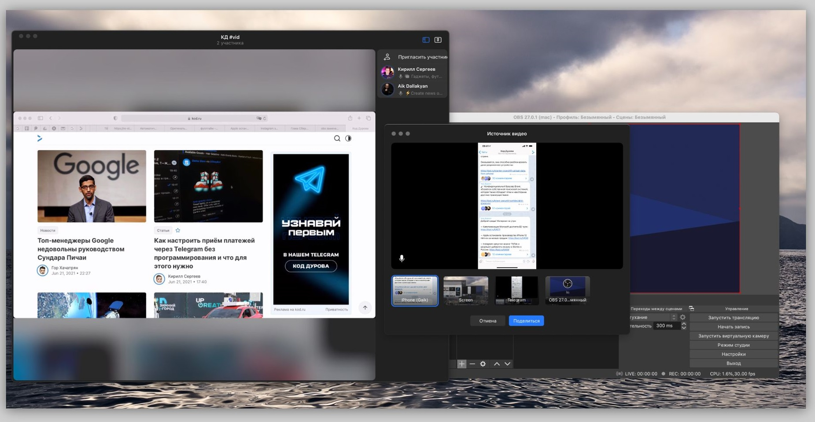Choose the OBS 27.0 window source
Screen dimensions: 815x422
[568, 290]
